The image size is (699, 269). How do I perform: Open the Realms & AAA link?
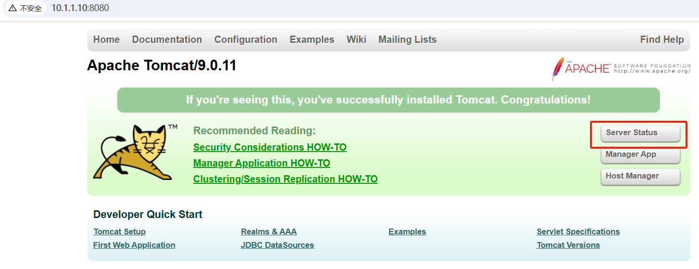(269, 231)
